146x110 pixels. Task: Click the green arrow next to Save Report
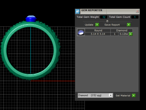129,25
